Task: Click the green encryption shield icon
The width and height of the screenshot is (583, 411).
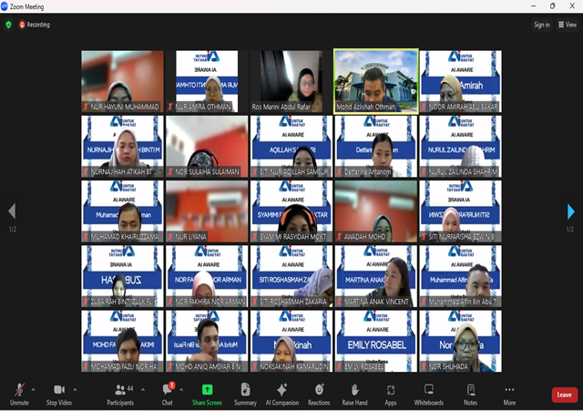Action: [x=9, y=25]
